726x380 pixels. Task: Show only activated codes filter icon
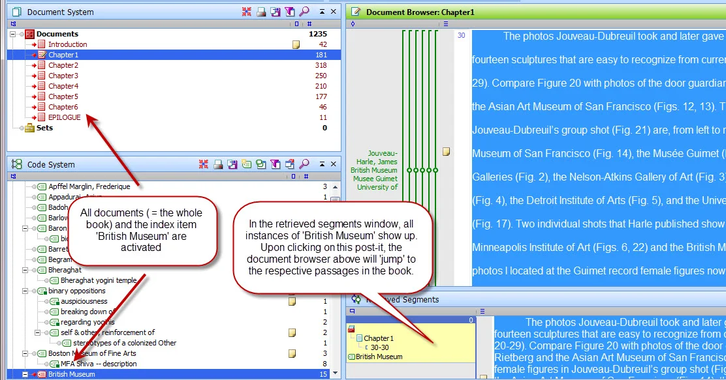[276, 164]
